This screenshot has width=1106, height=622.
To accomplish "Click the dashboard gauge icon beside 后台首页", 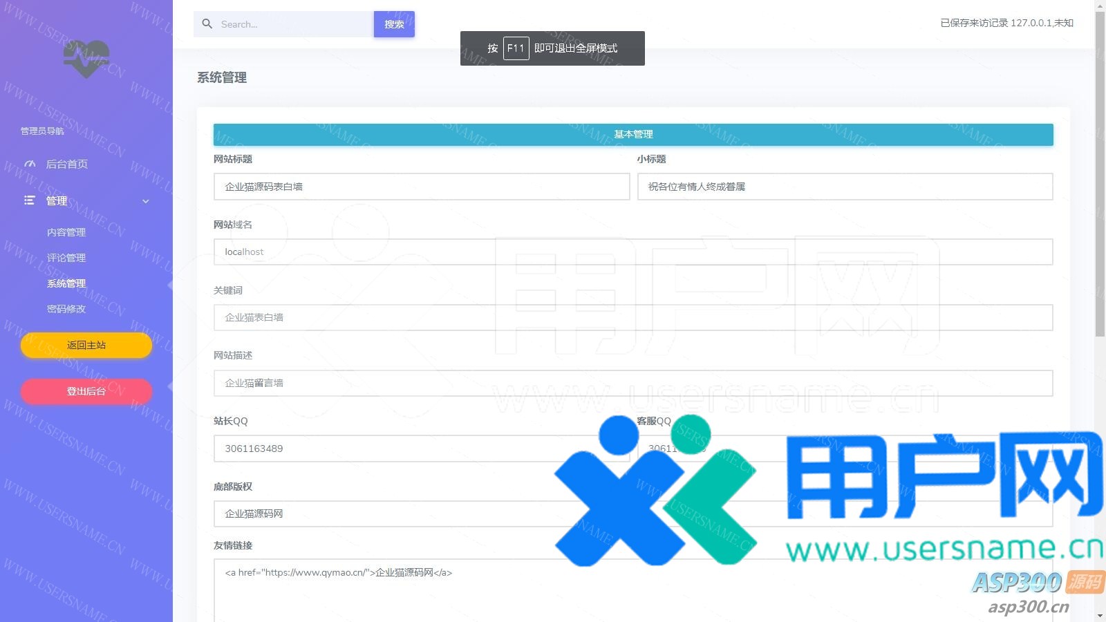I will tap(30, 164).
